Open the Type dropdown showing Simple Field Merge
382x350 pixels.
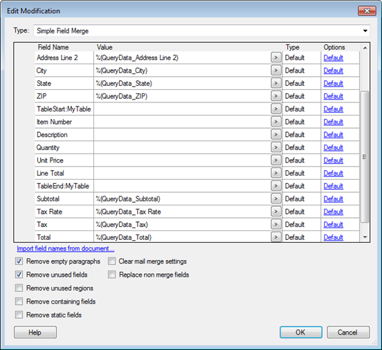201,30
